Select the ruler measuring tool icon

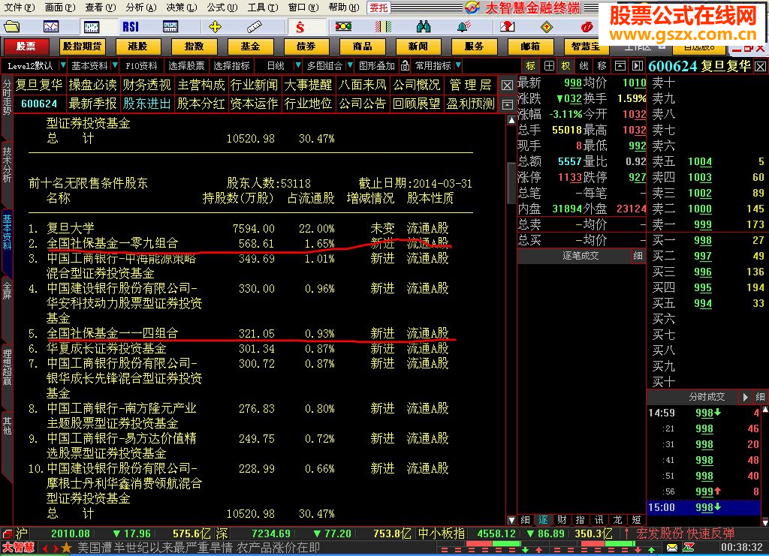[254, 26]
